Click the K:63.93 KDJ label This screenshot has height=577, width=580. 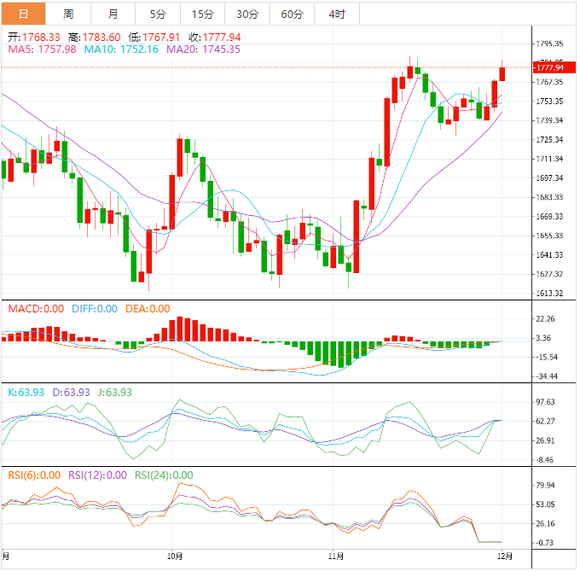click(x=26, y=392)
